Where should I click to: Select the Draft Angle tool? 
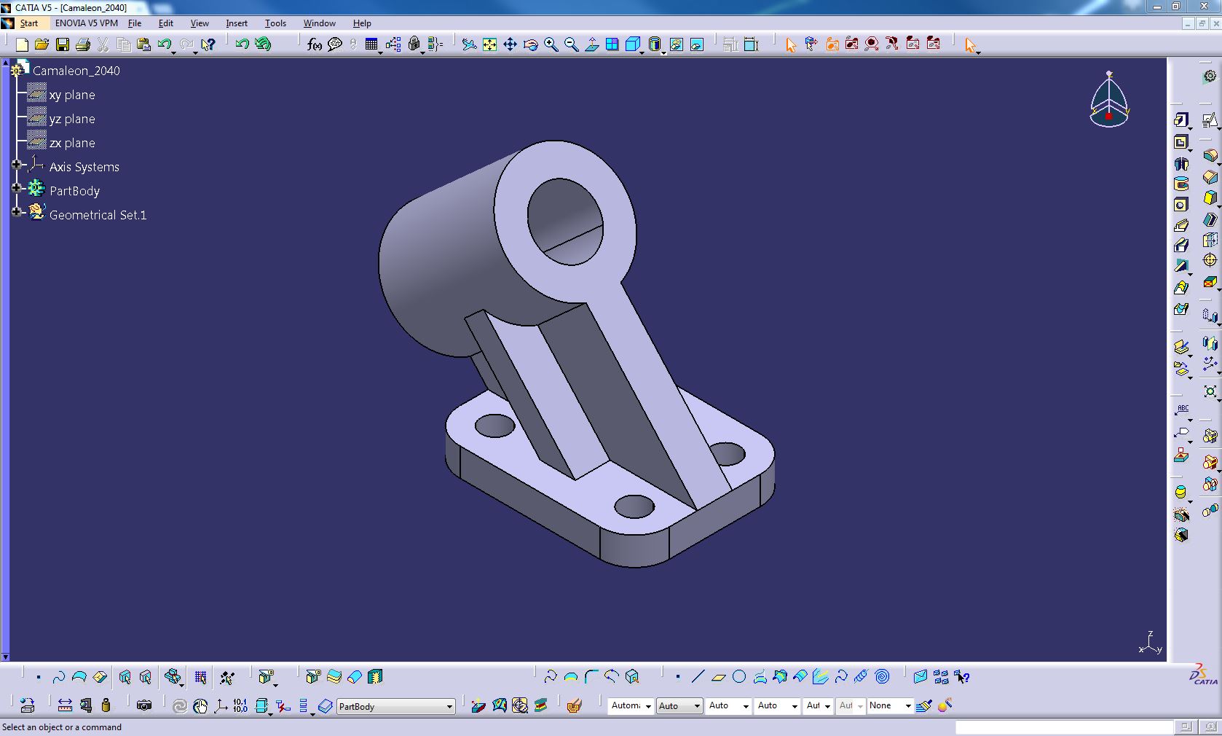[1210, 198]
